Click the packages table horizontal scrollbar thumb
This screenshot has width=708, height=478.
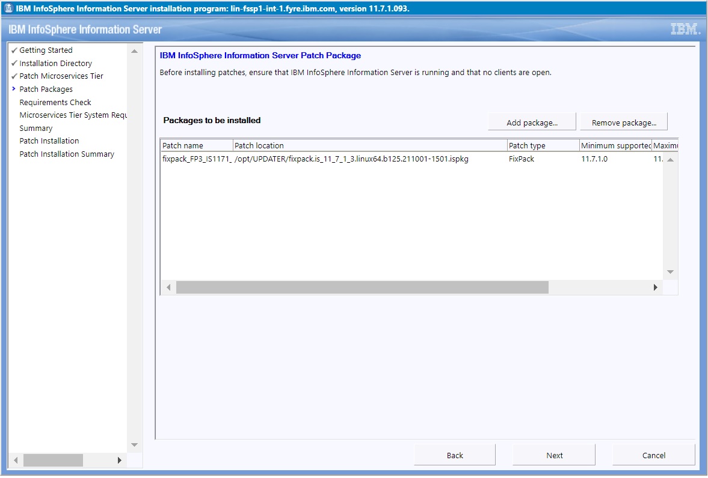pyautogui.click(x=362, y=287)
